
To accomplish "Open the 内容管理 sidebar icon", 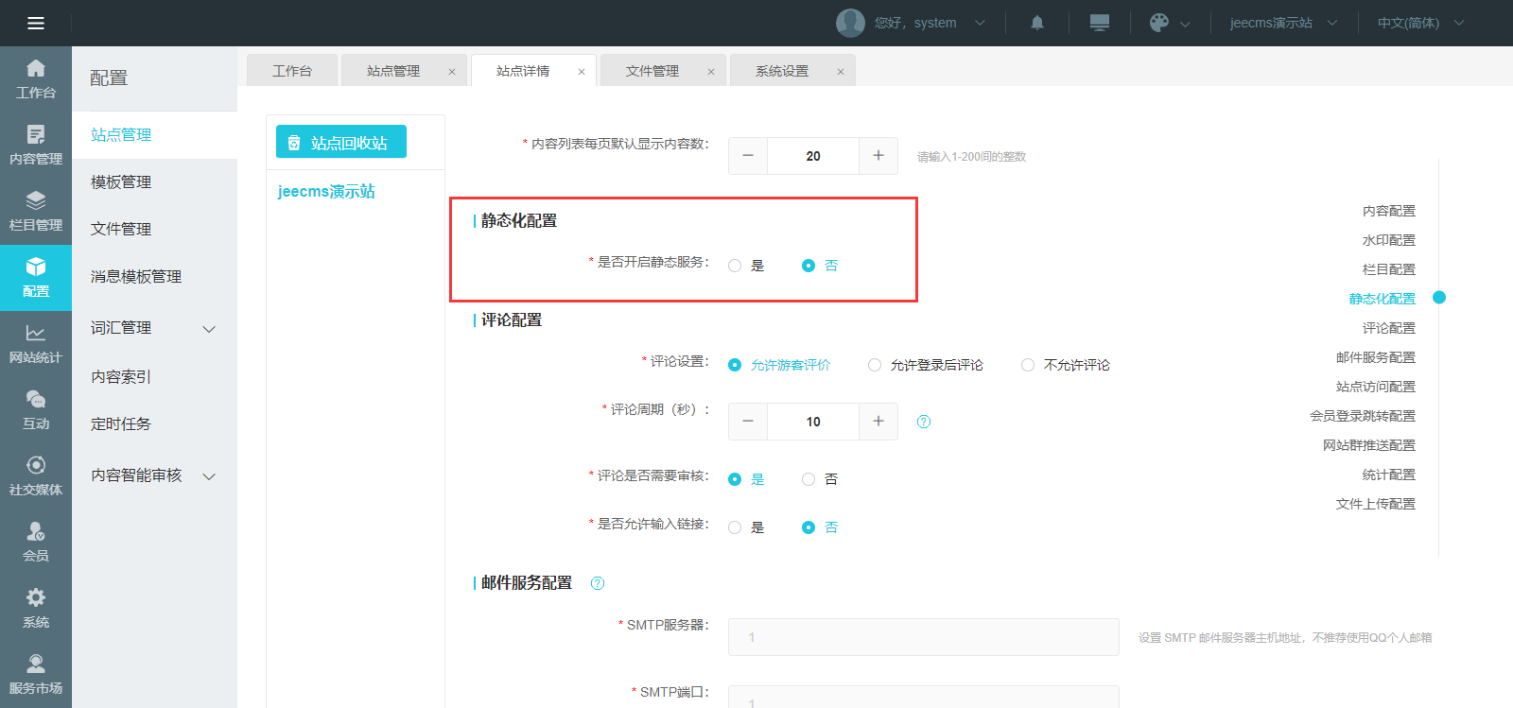I will coord(36,146).
